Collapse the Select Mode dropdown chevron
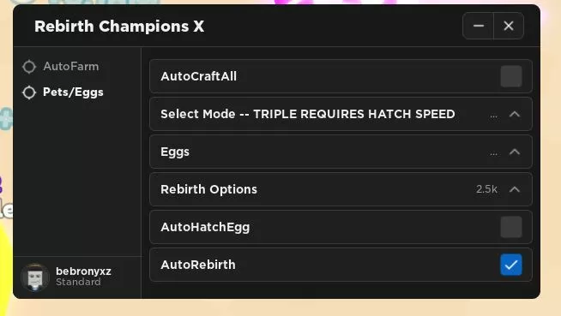 click(x=515, y=114)
